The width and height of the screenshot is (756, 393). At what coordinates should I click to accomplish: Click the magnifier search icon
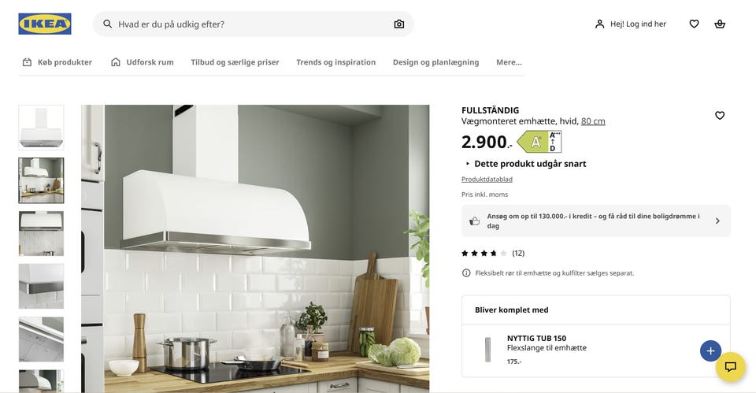pos(108,24)
